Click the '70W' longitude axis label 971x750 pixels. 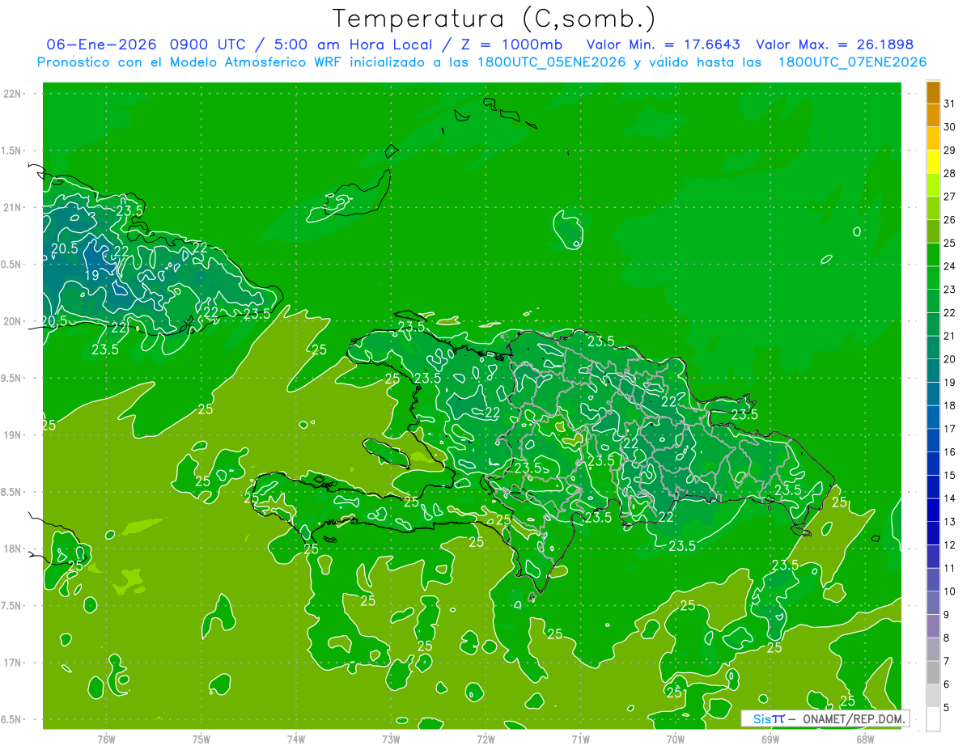(x=676, y=739)
